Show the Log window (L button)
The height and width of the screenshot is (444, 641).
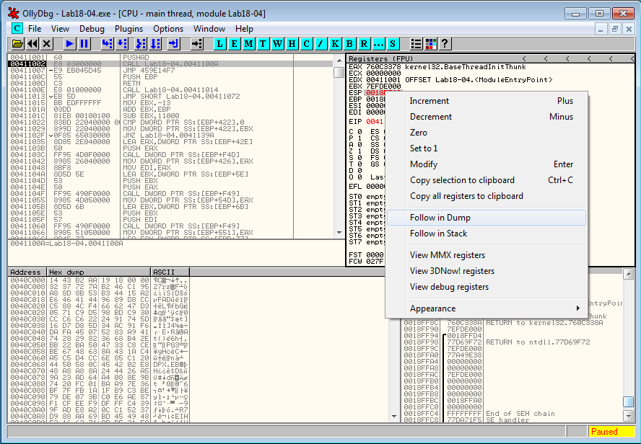[220, 45]
